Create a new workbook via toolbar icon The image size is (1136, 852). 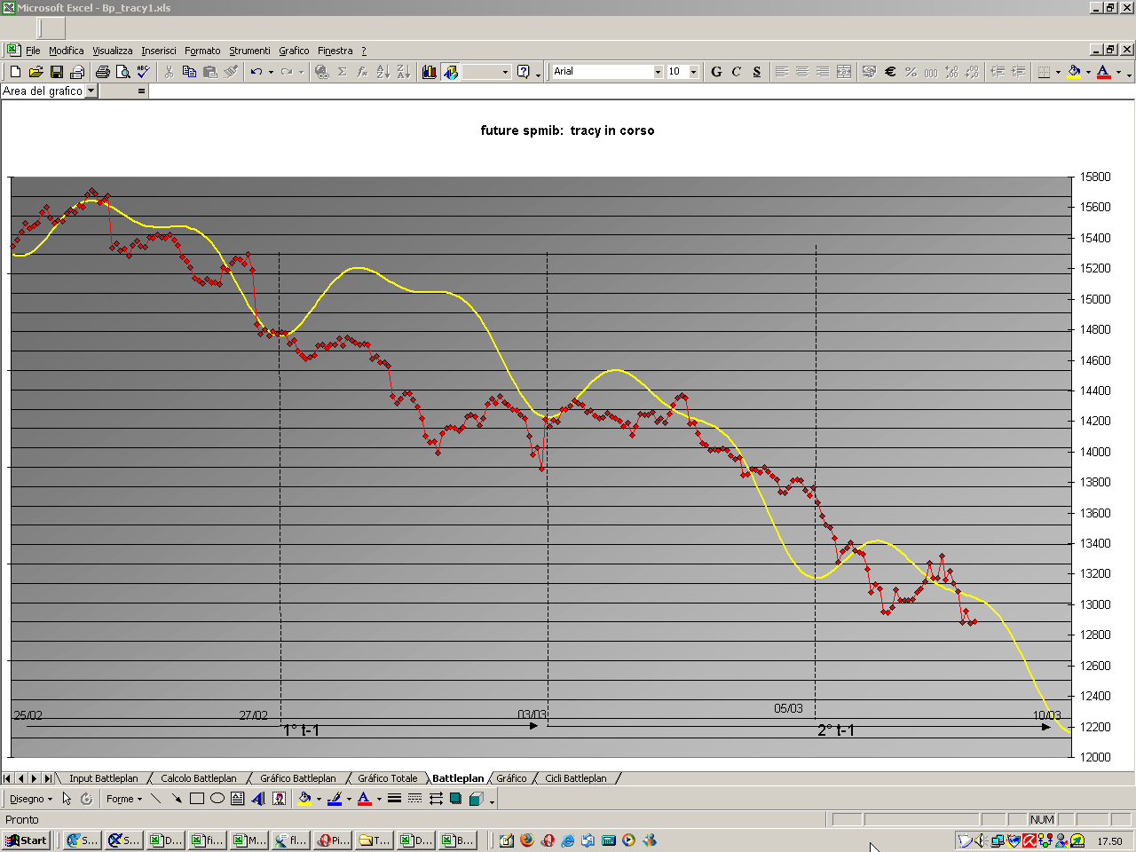pos(15,72)
